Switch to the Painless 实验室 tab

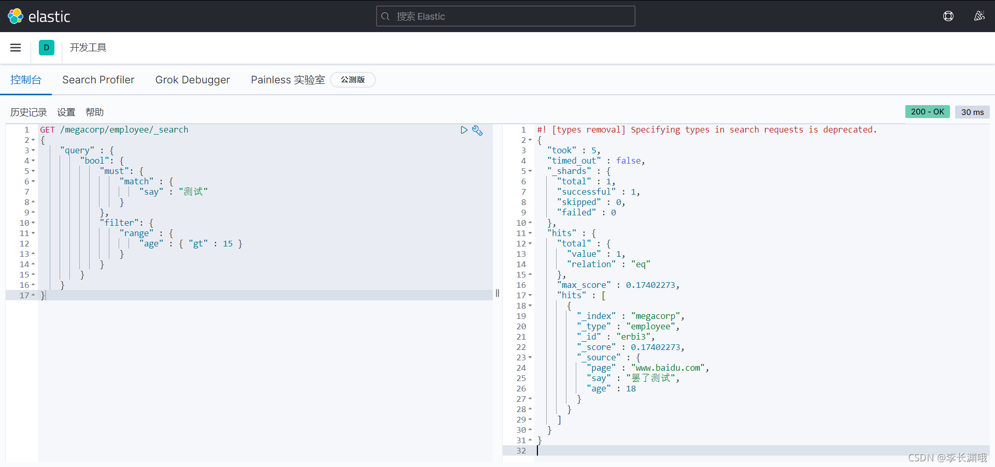coord(288,80)
